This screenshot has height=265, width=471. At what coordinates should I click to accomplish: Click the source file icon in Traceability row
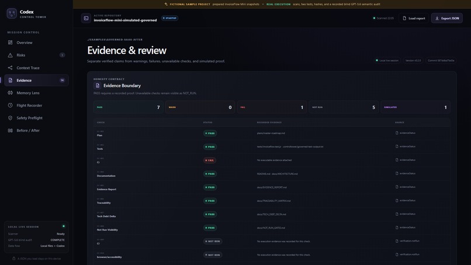397,201
